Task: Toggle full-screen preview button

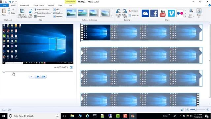Action: (x=71, y=67)
